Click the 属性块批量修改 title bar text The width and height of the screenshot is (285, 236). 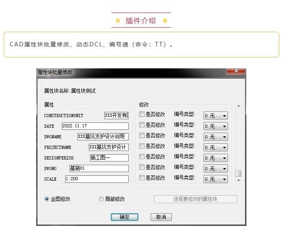point(55,72)
